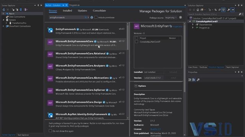Switch to the Team Explorer tab
Viewport: 245px width, 137px height.
232,67
